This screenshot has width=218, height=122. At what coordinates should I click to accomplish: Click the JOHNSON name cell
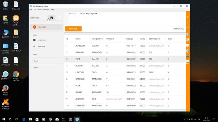pyautogui.click(x=80, y=46)
